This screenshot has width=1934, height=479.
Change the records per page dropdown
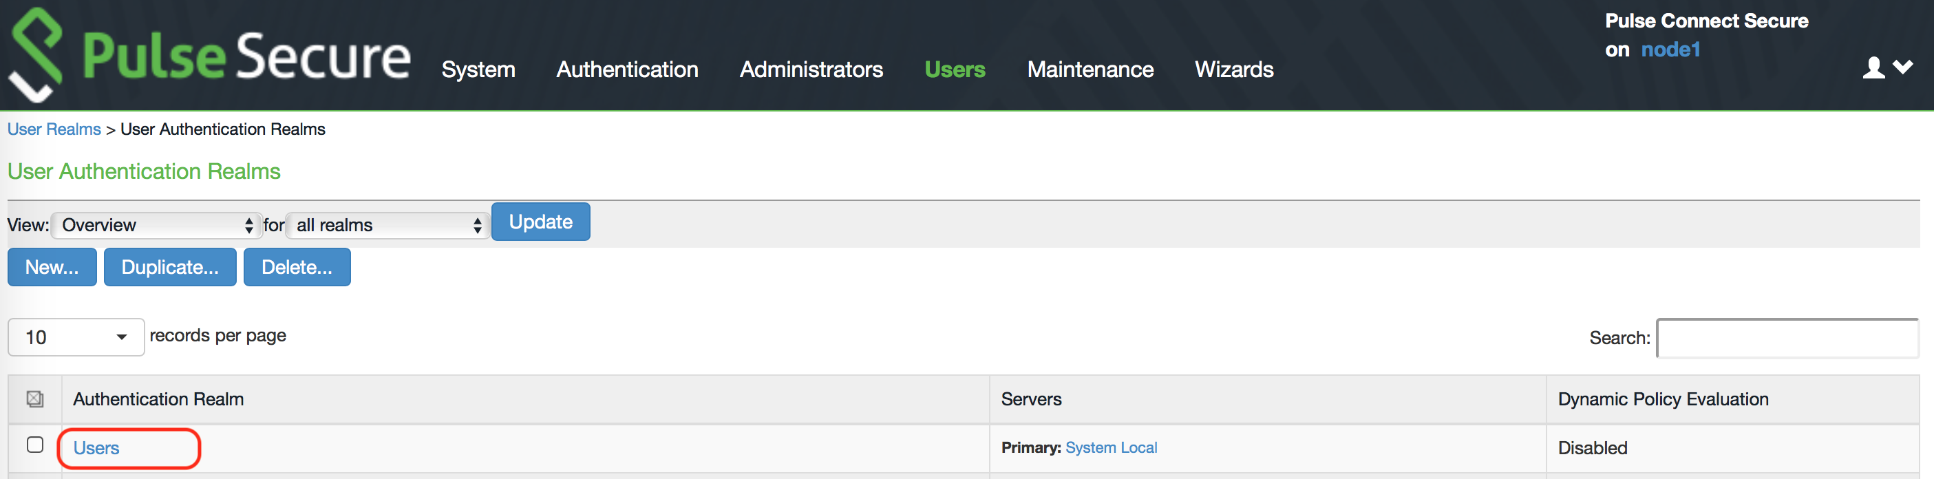click(x=76, y=337)
